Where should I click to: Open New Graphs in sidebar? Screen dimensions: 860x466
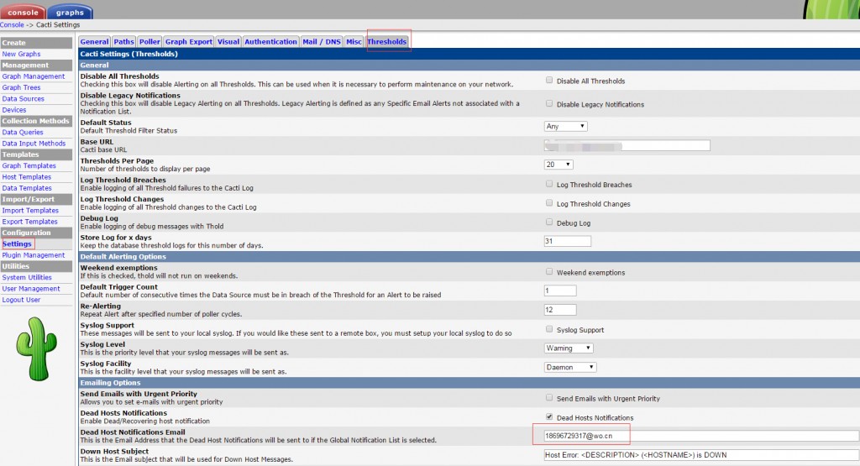point(21,55)
